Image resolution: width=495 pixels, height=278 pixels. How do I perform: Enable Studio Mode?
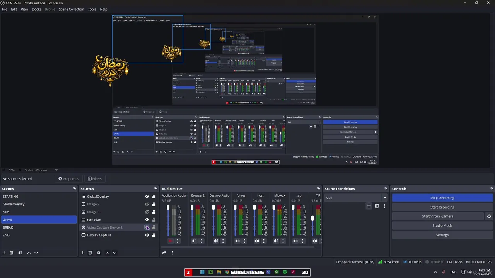click(442, 225)
